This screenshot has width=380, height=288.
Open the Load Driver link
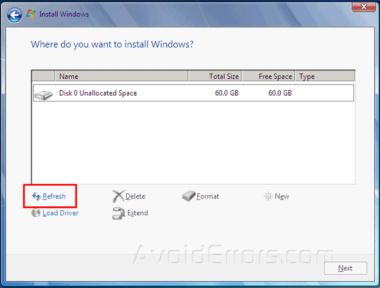coord(60,213)
